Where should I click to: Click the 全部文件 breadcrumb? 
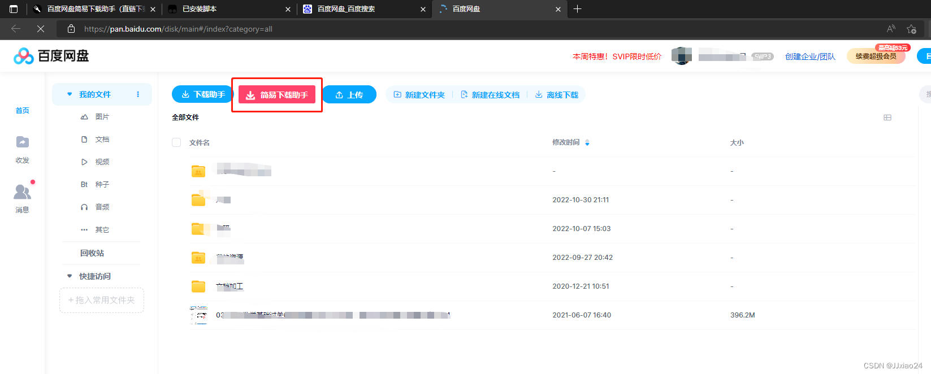[x=185, y=118]
